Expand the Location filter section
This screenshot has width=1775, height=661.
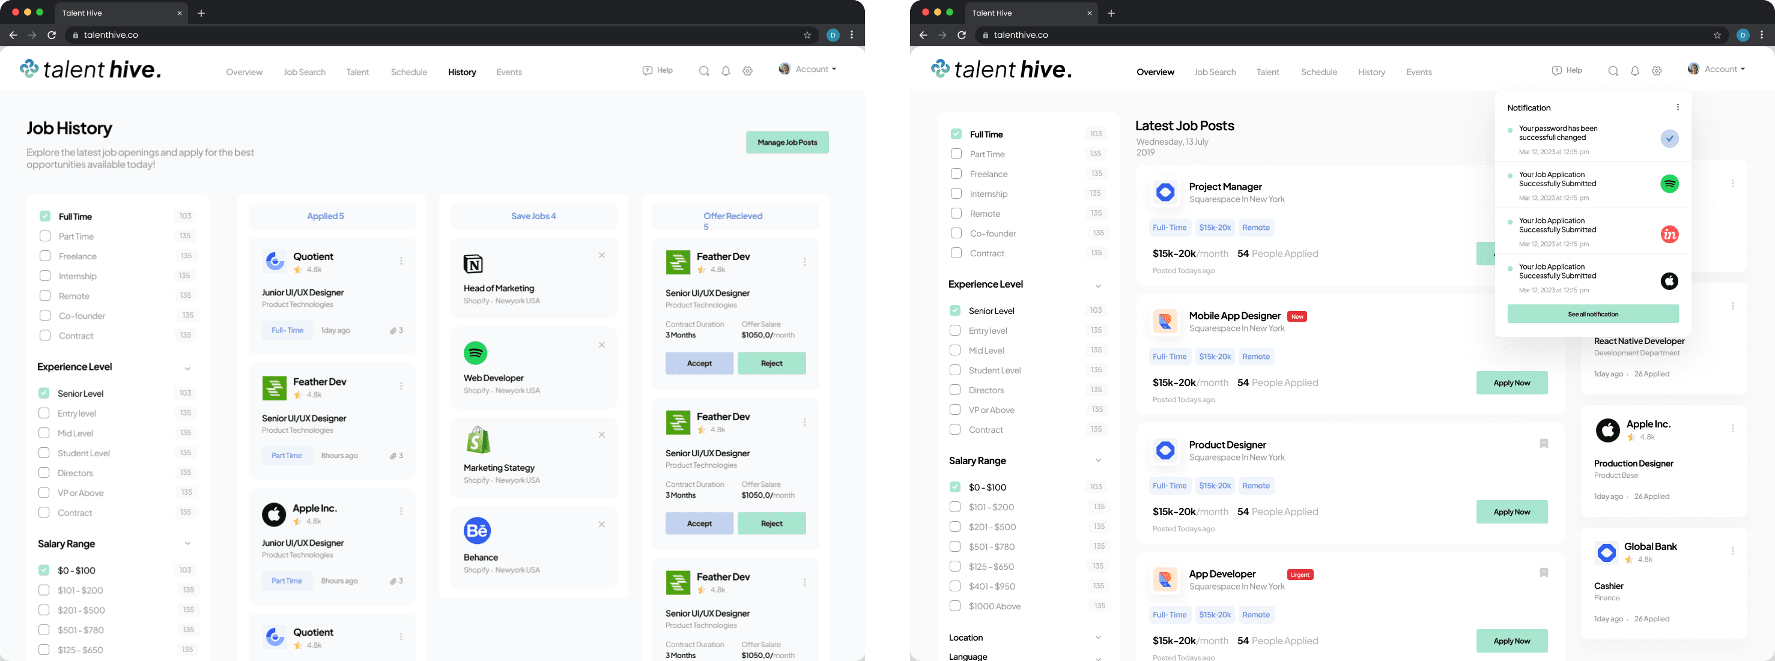[x=1097, y=638]
